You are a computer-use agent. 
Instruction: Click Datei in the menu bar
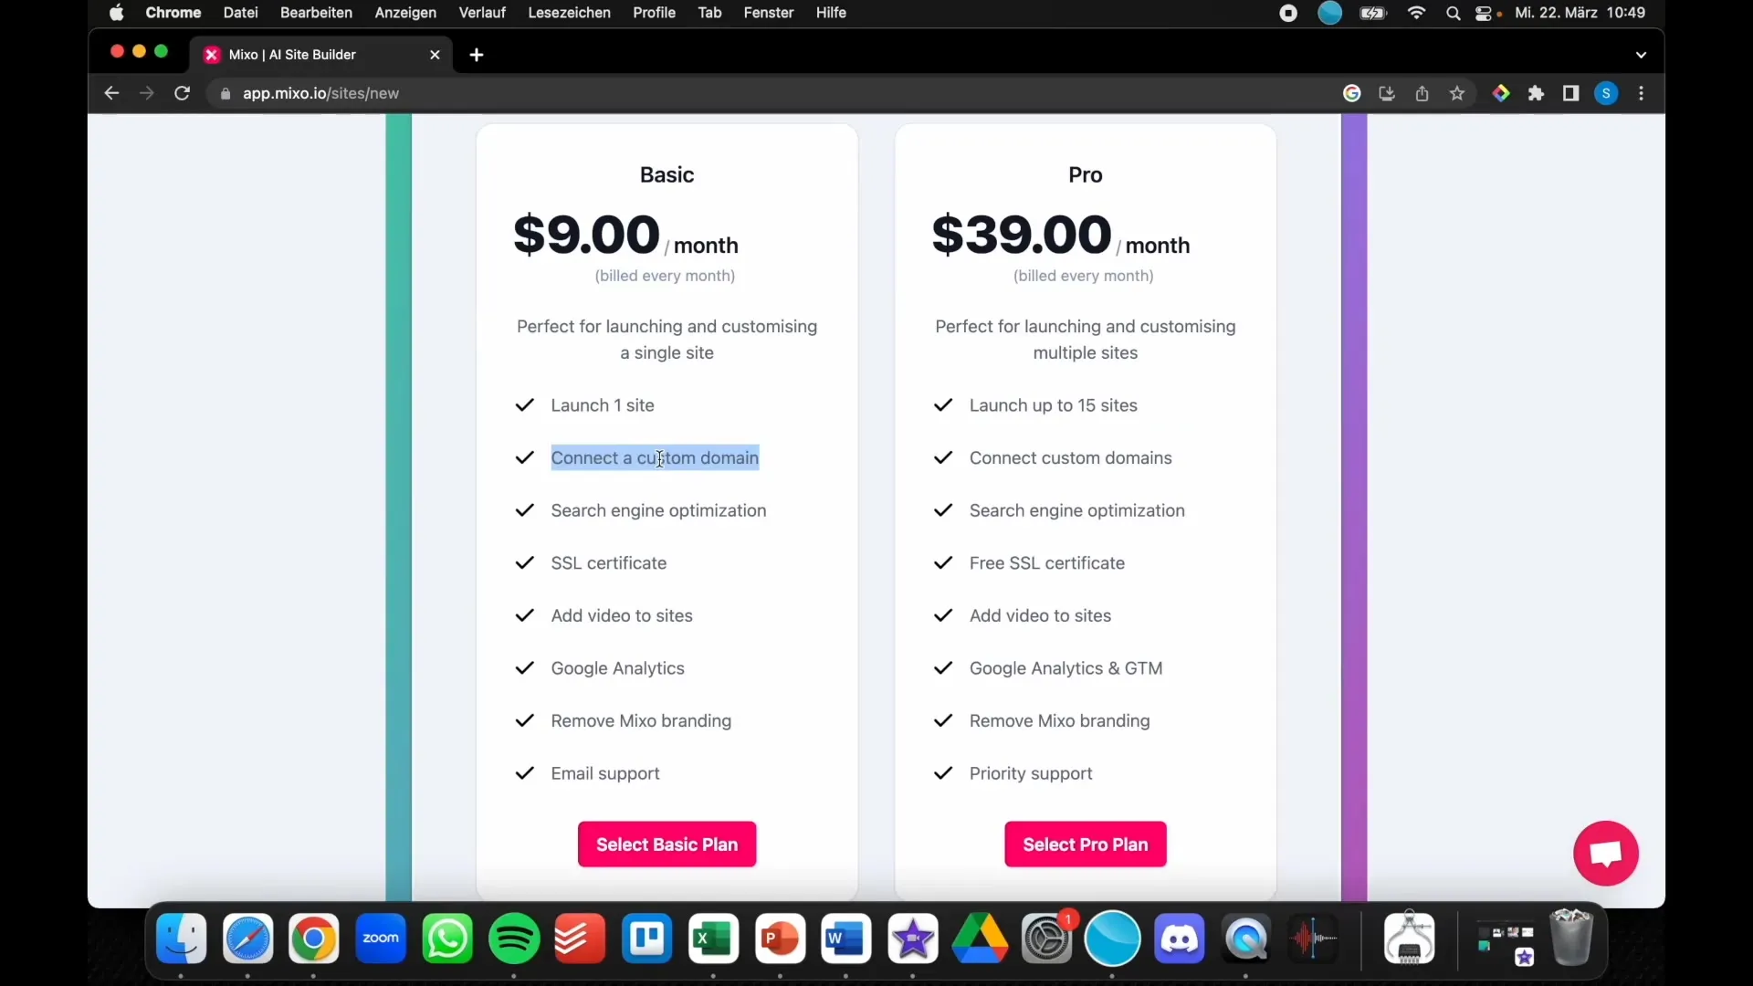coord(239,12)
